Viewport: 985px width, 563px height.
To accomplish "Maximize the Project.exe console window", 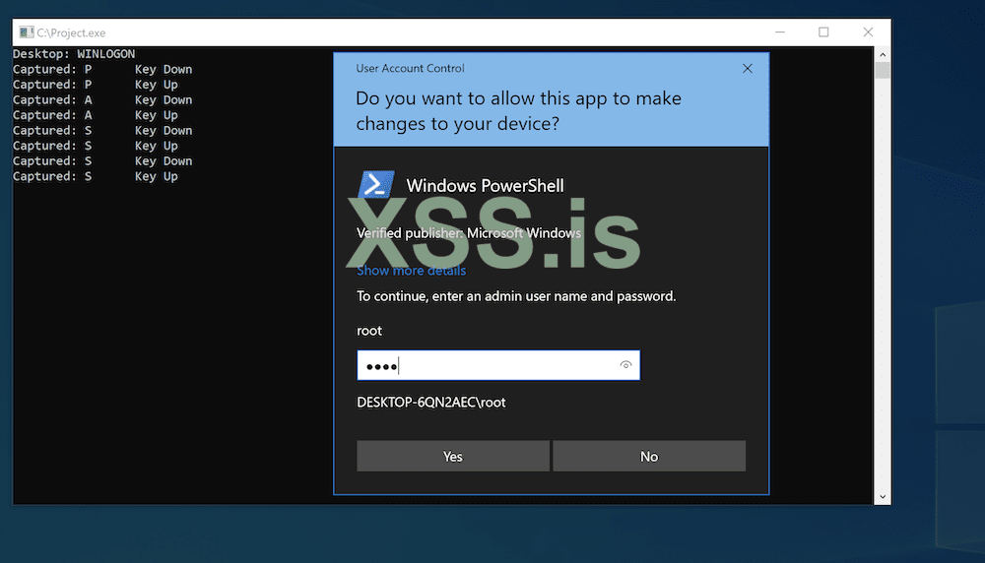I will point(823,32).
